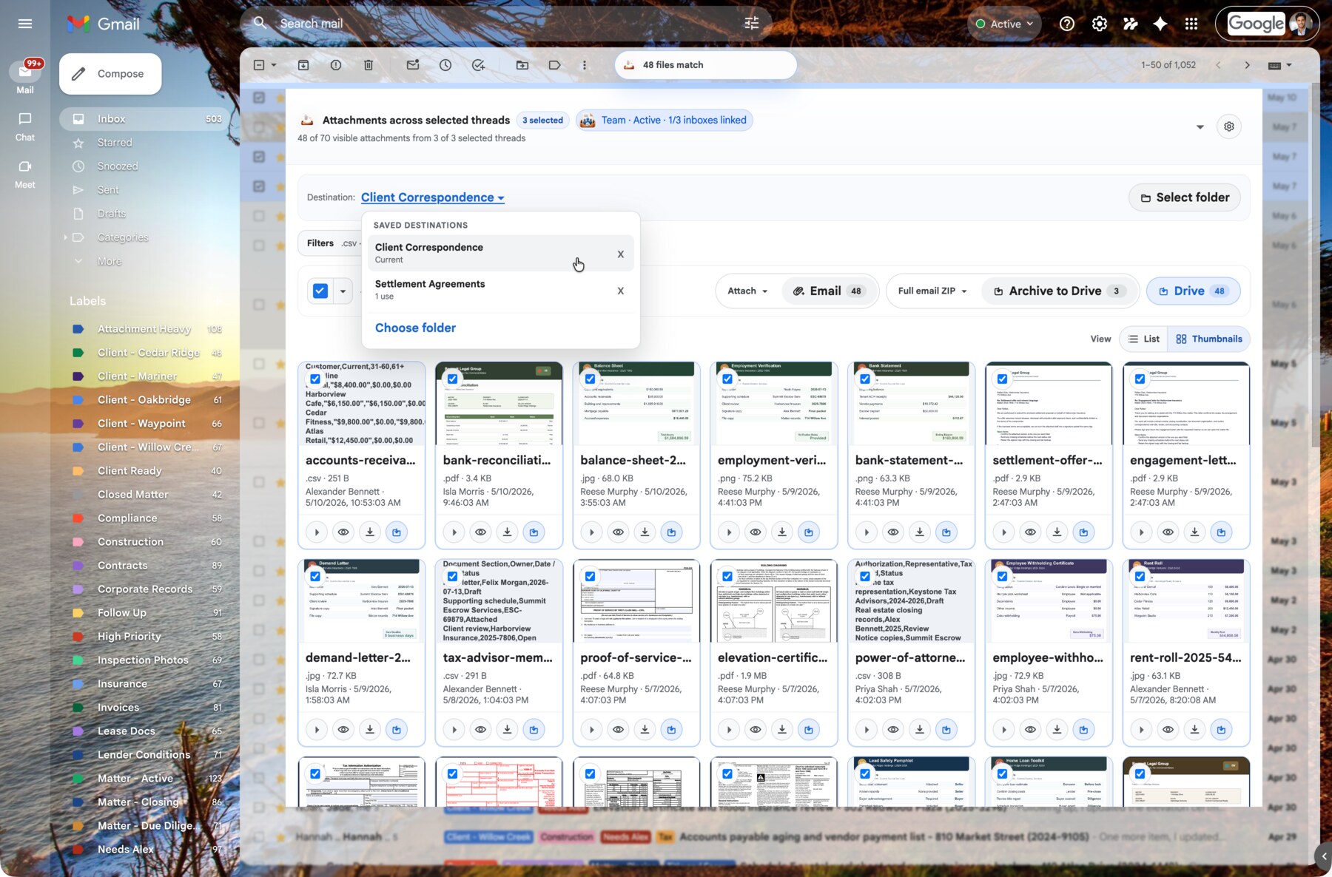
Task: Preview accounts-receivable file with eye icon
Action: click(343, 532)
